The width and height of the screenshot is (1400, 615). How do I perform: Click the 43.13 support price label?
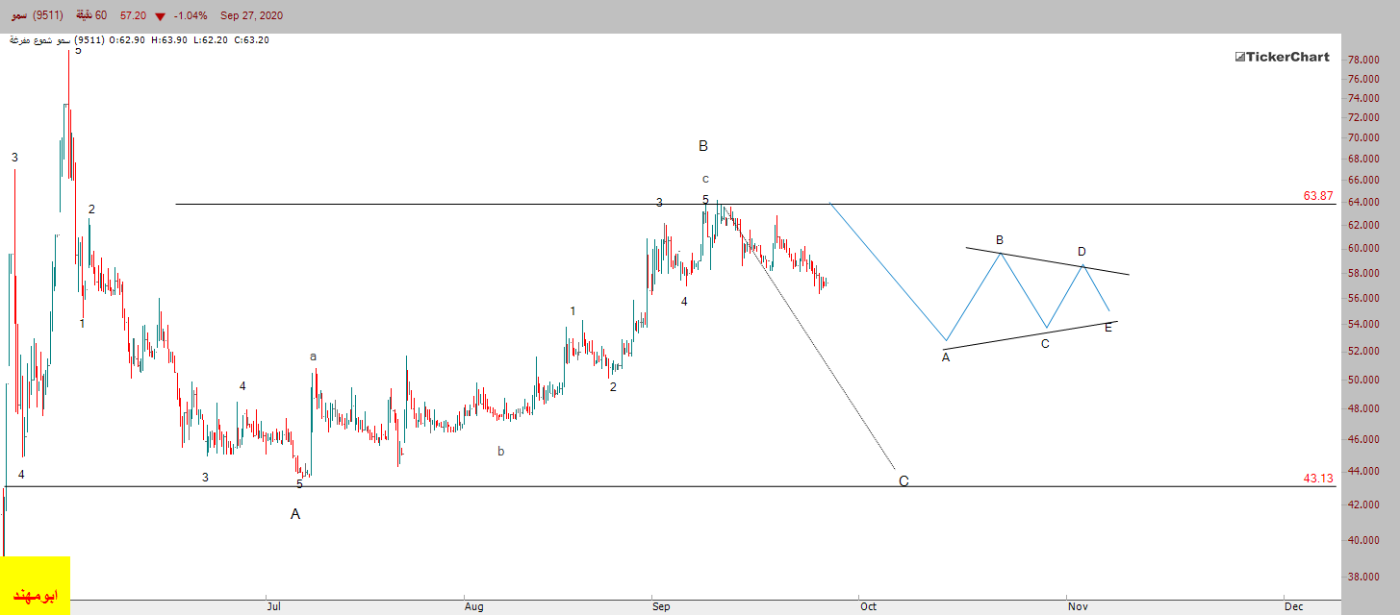pyautogui.click(x=1318, y=478)
